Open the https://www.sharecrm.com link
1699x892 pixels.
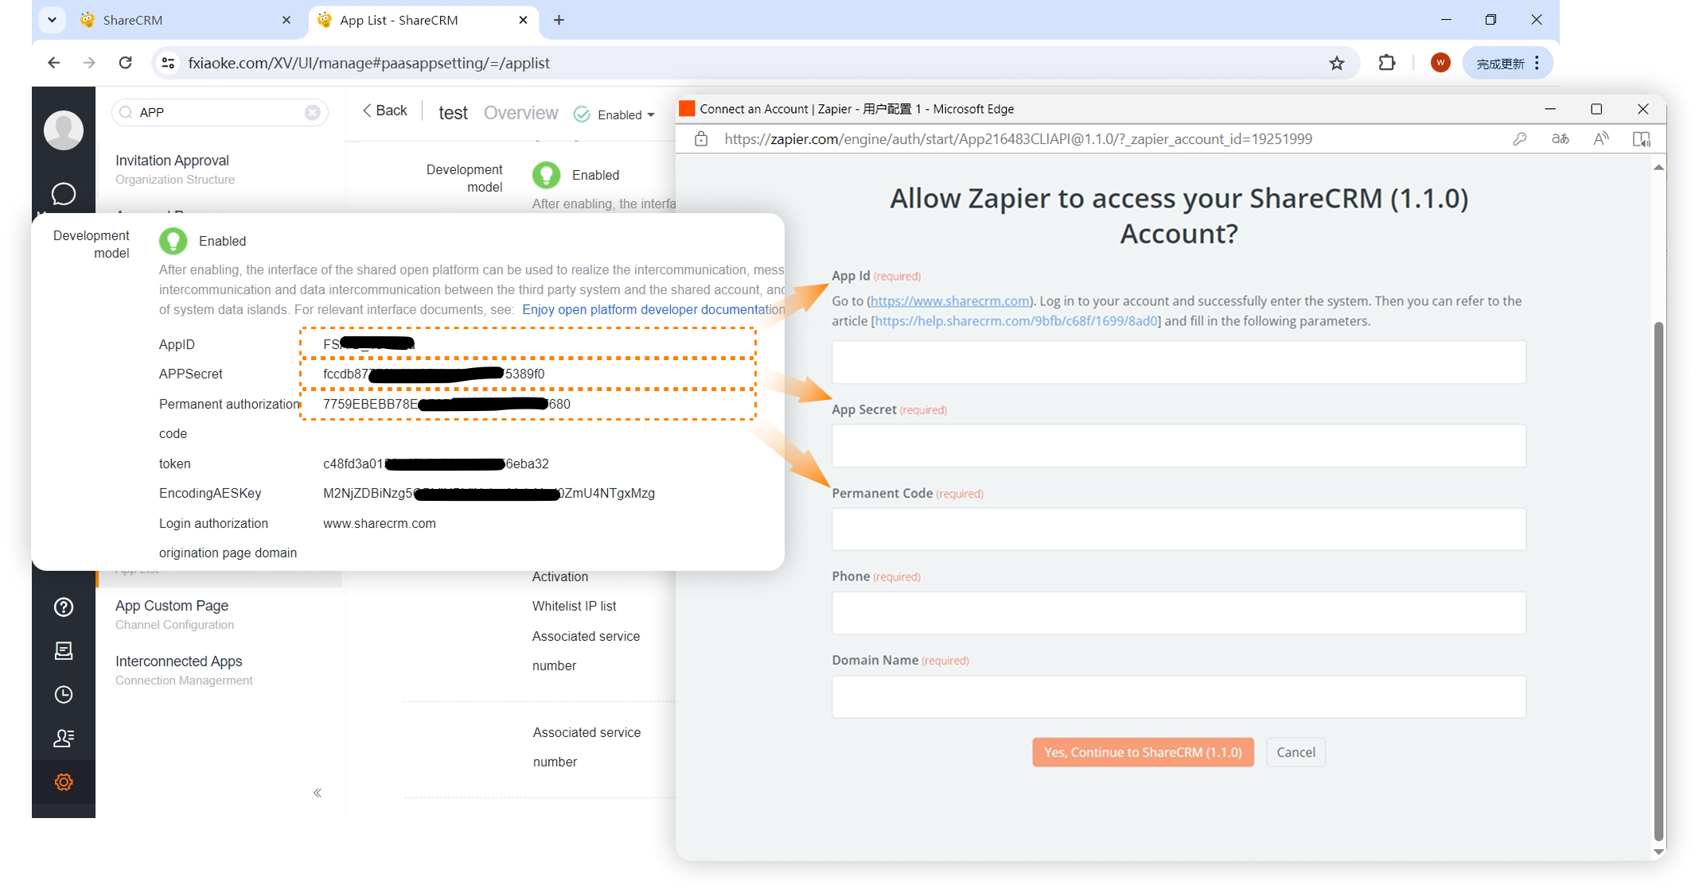click(x=949, y=301)
